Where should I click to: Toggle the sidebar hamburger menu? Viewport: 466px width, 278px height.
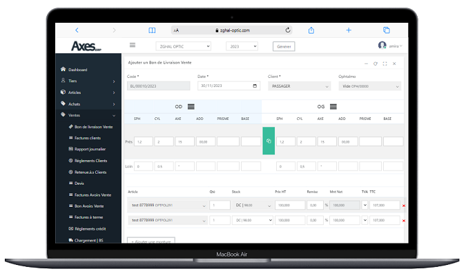click(x=133, y=45)
